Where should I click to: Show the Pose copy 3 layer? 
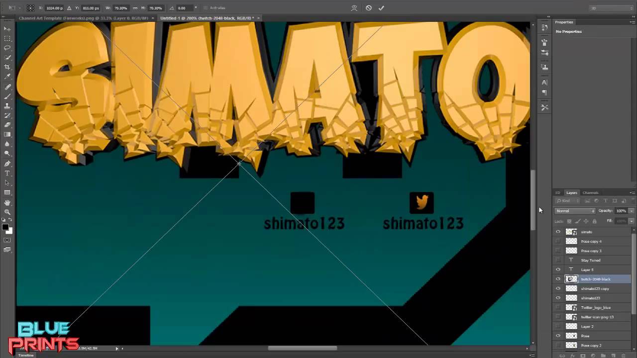[558, 251]
